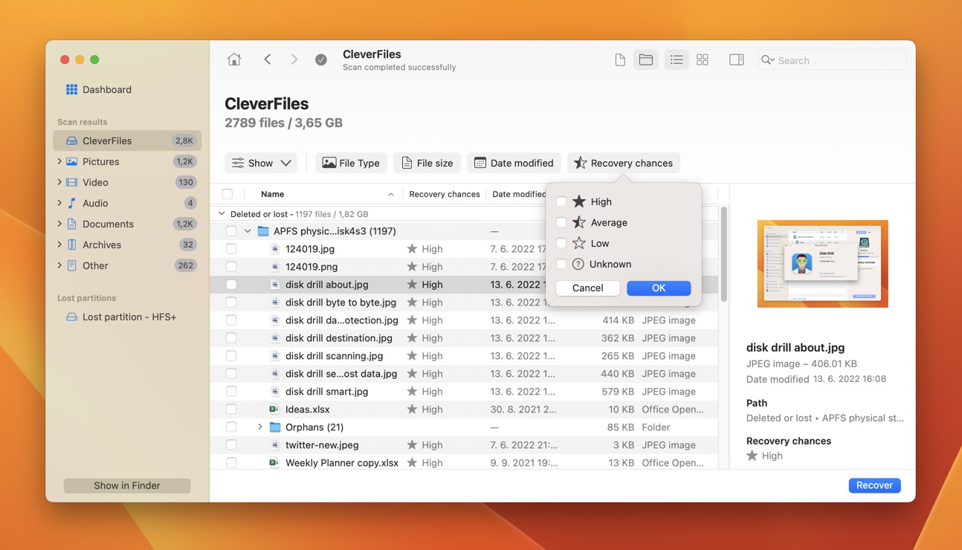Expand the Video category
The height and width of the screenshot is (550, 962).
[x=59, y=182]
